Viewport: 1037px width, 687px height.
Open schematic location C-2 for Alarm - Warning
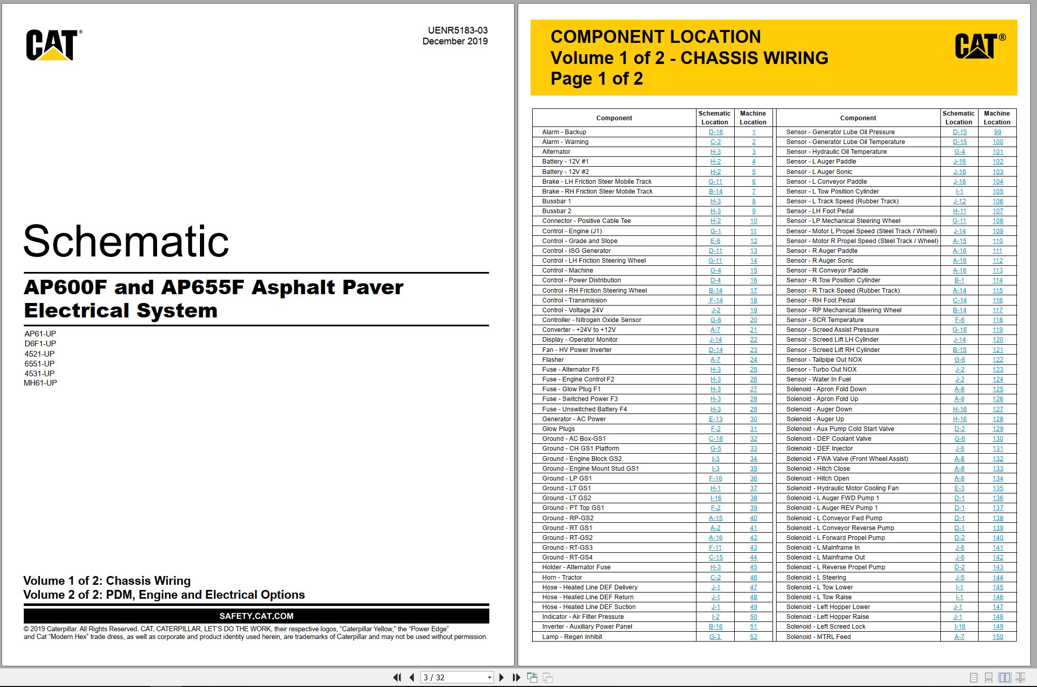tap(716, 142)
